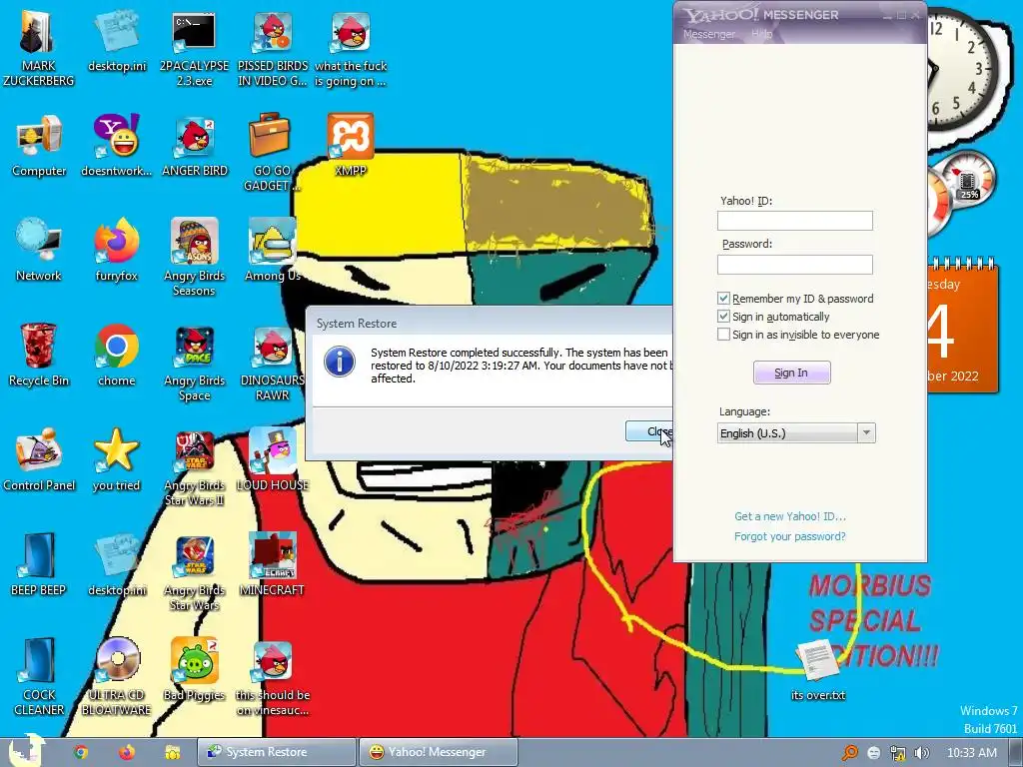Open the Help menu in Yahoo Messenger
Screen dimensions: 1023x767
click(761, 34)
